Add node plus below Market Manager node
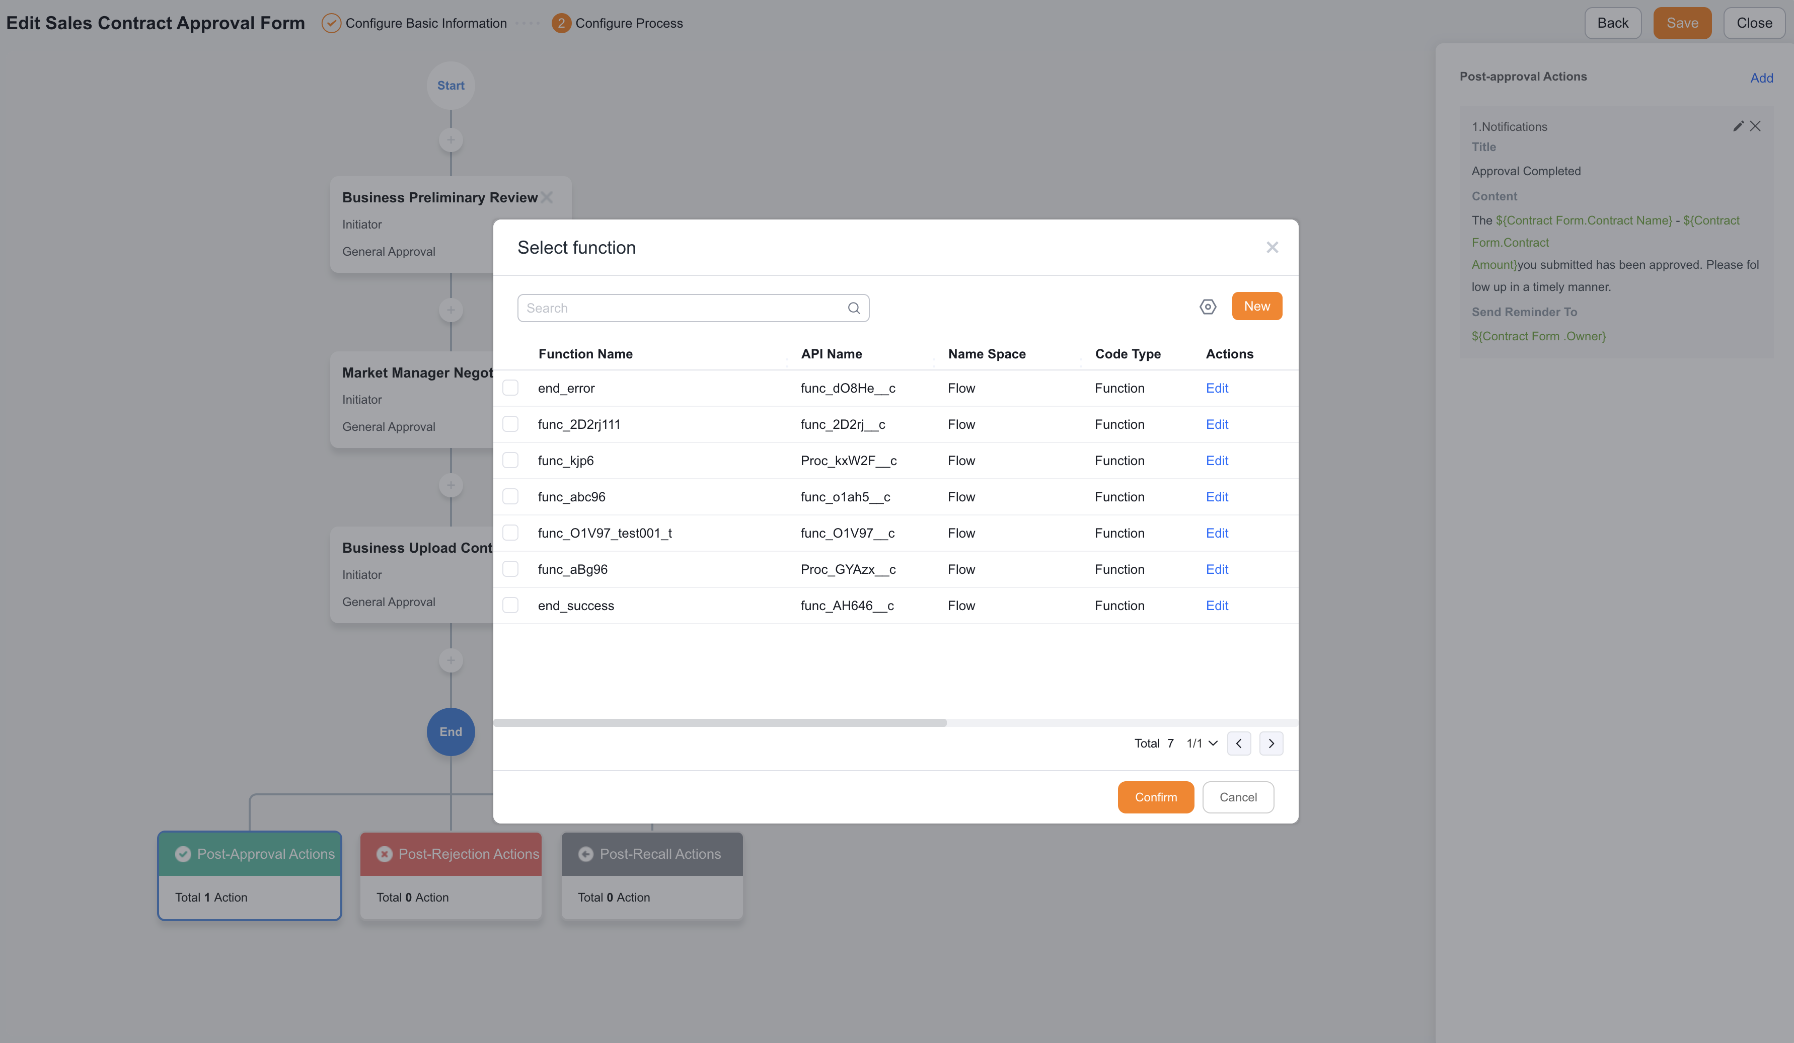This screenshot has width=1794, height=1043. tap(451, 485)
